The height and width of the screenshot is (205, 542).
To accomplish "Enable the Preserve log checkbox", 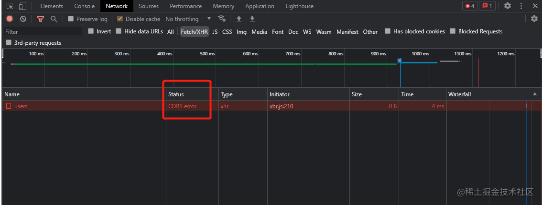I will (x=71, y=19).
